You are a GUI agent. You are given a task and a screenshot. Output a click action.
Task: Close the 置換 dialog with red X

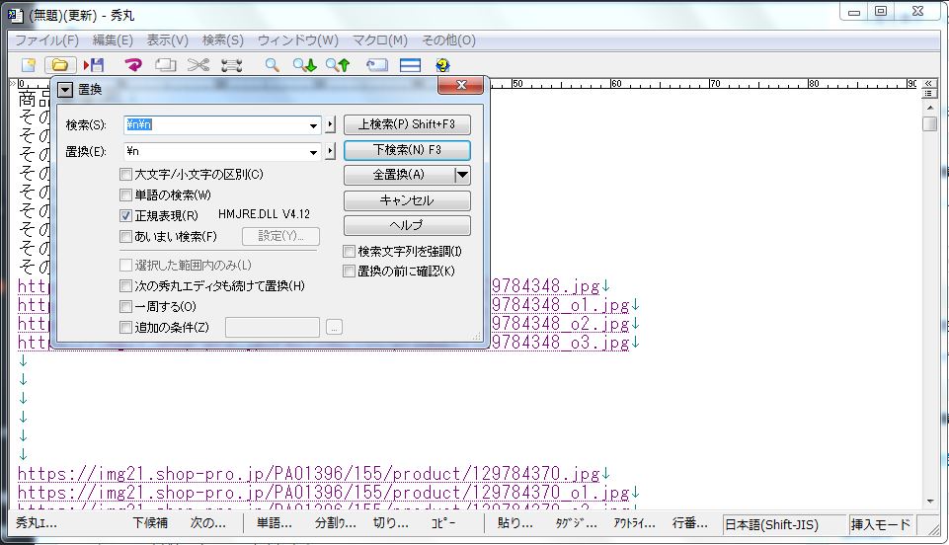[460, 85]
